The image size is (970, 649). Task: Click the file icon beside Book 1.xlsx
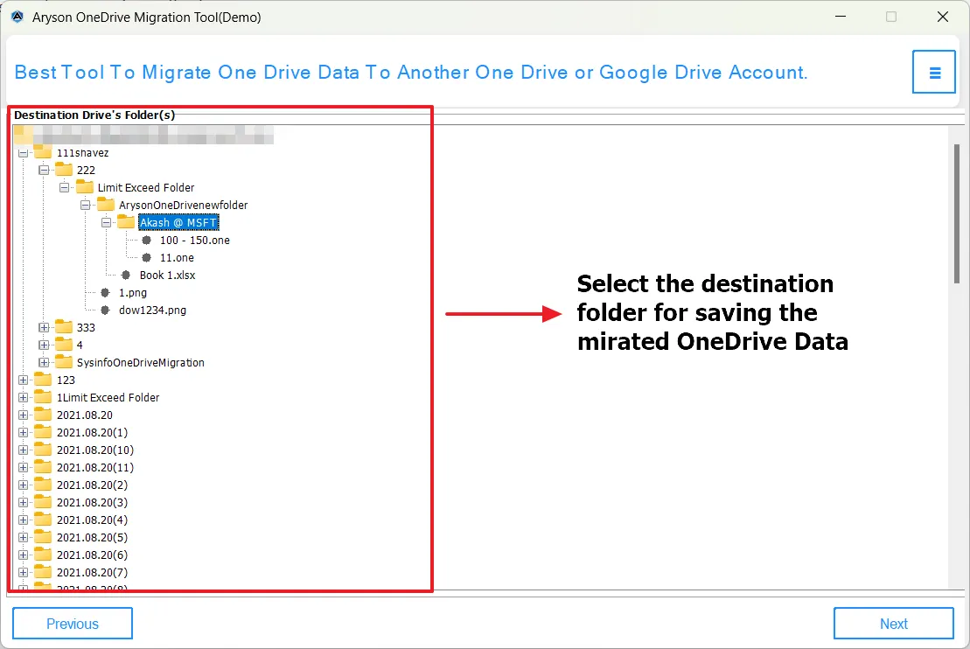[x=126, y=275]
